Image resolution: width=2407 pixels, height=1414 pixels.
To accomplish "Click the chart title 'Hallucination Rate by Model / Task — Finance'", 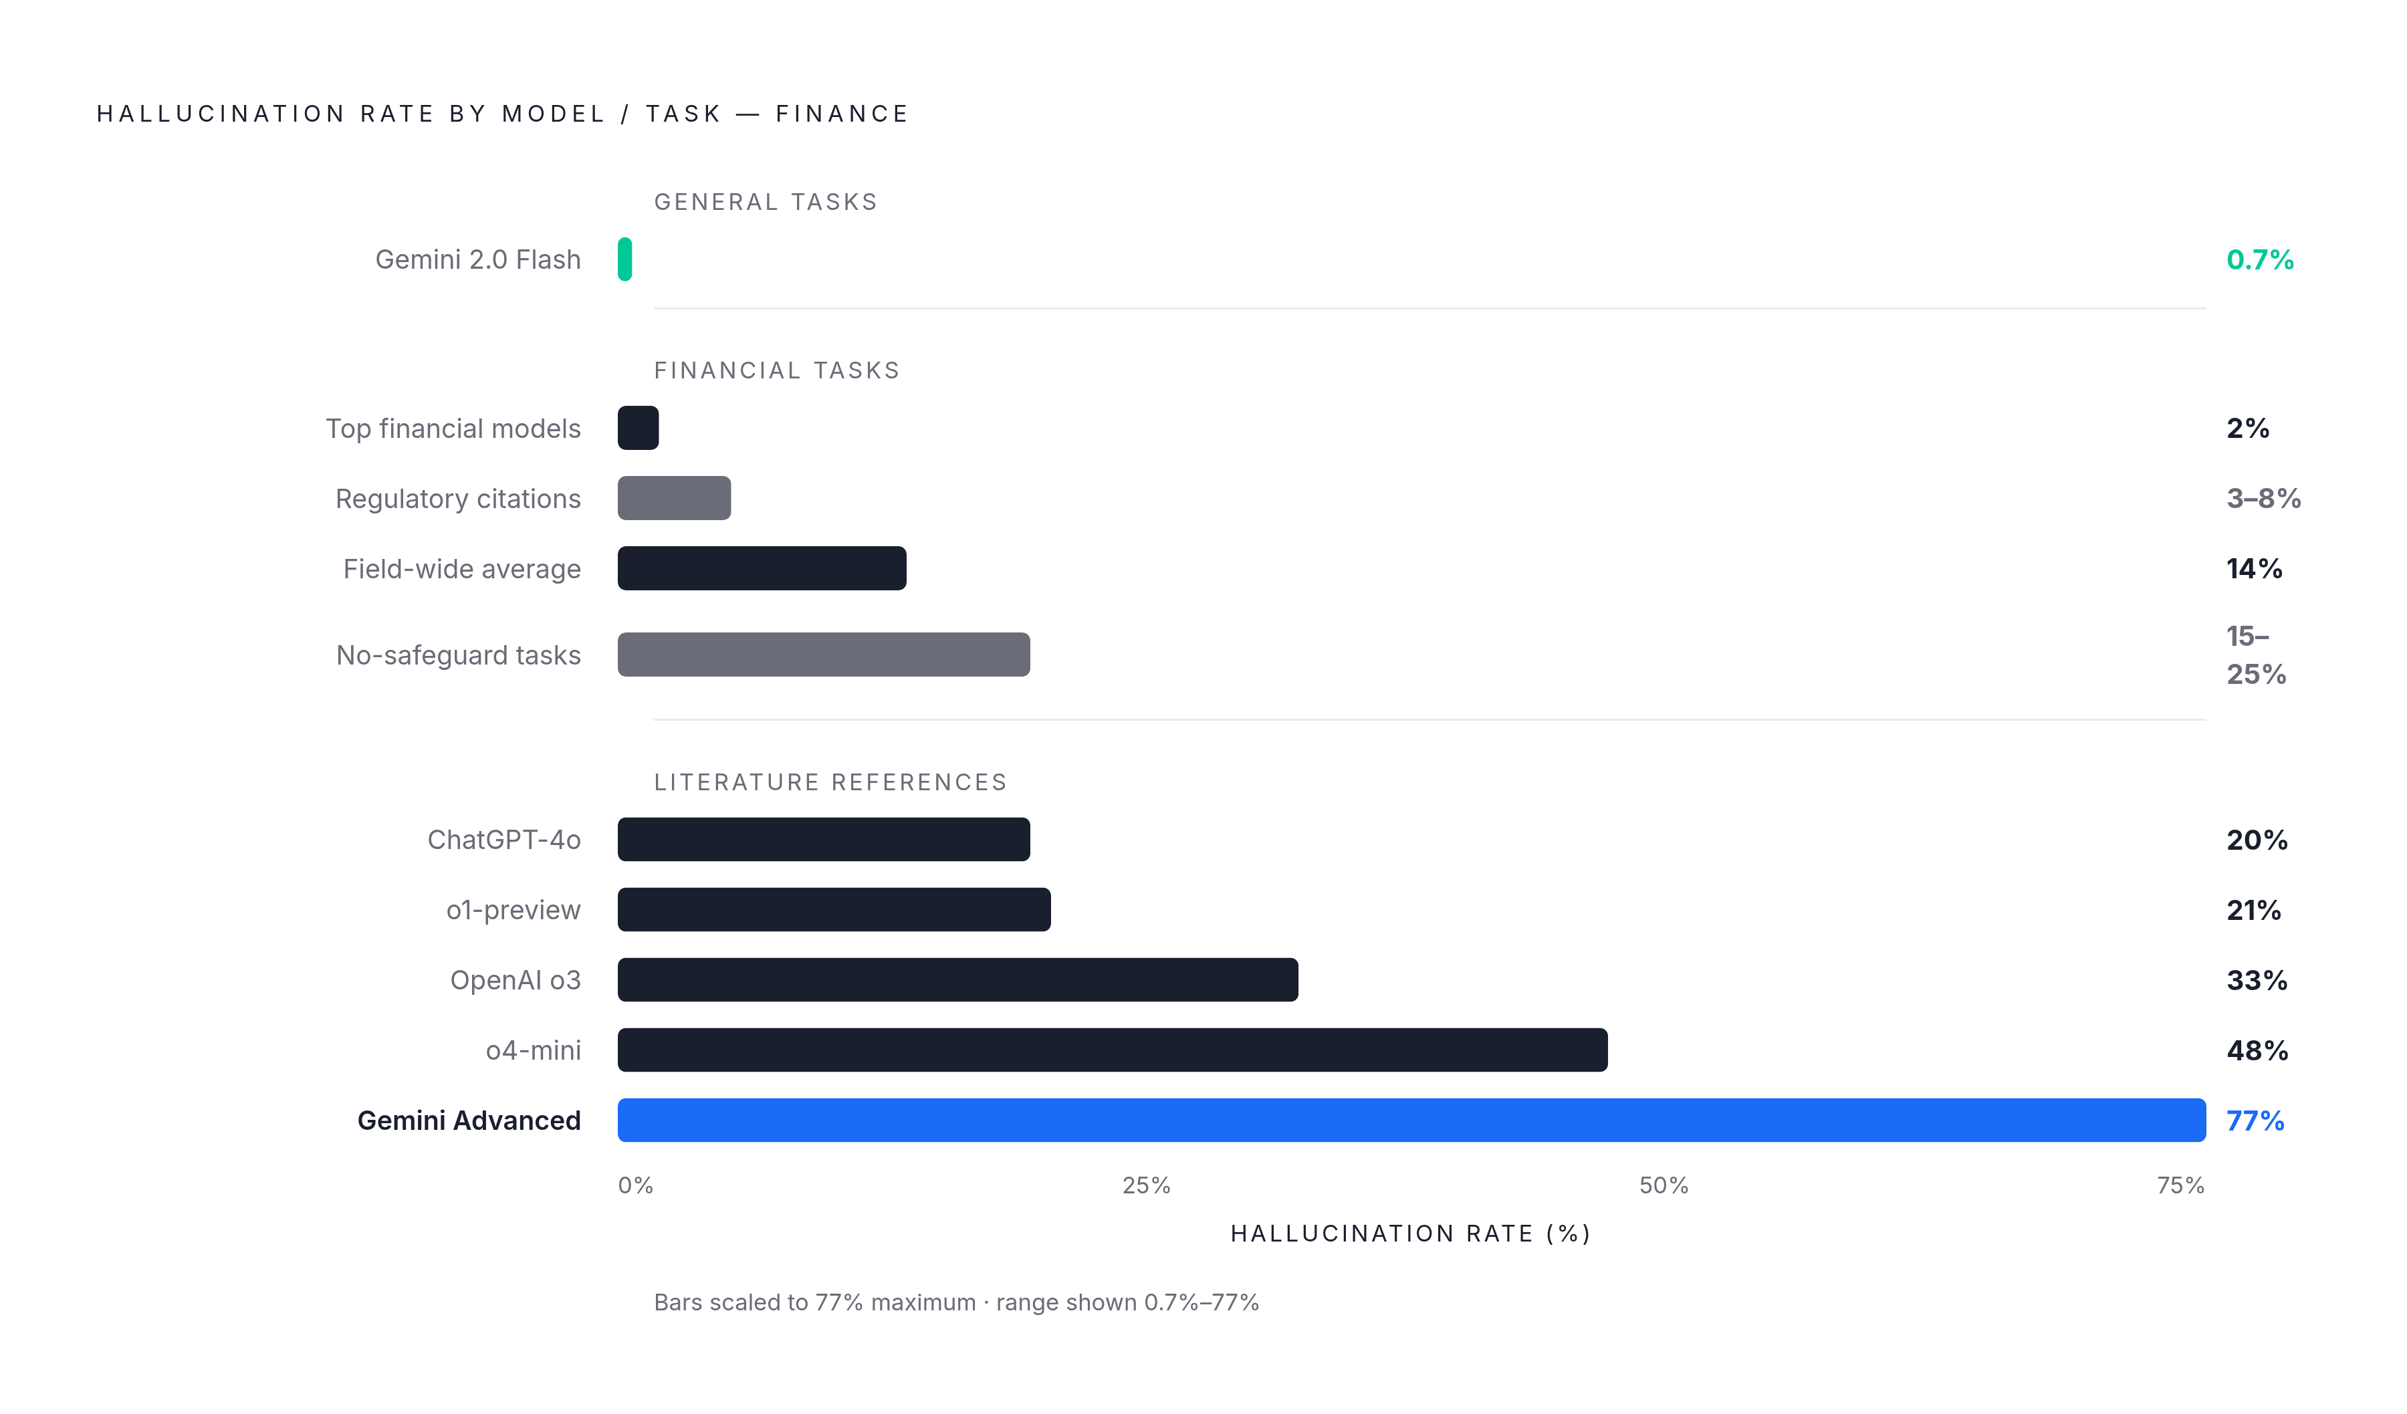I will [x=502, y=114].
